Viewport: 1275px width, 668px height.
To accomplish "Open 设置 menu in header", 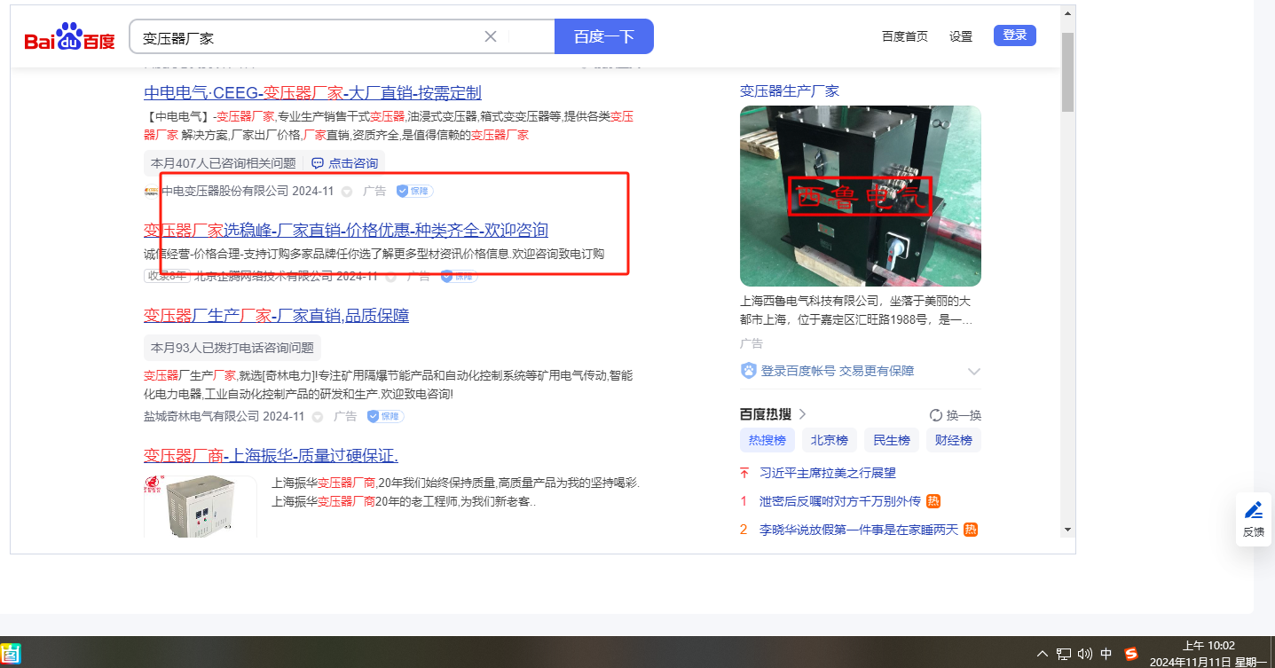I will pos(961,36).
